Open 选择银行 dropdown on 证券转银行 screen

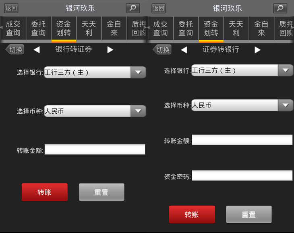[242, 70]
